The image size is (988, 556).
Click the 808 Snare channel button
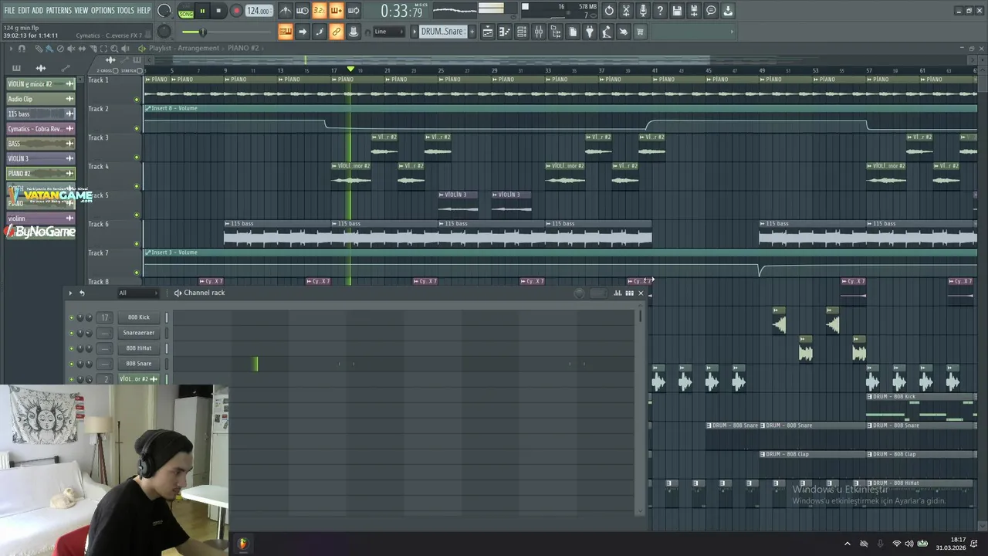click(139, 364)
